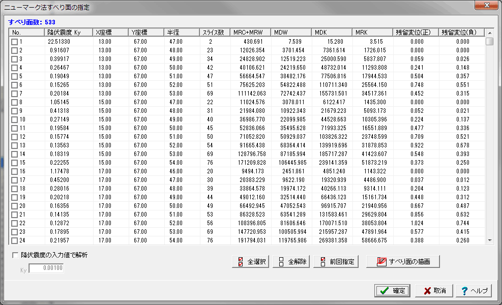The width and height of the screenshot is (502, 305).
Task: Confirm with the 確定 button
Action: coord(392,291)
